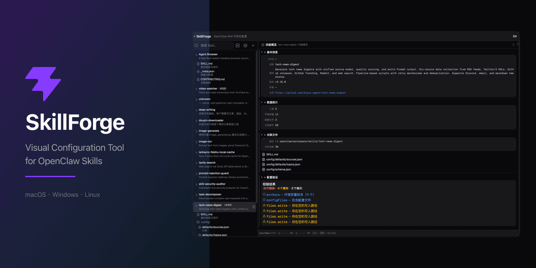Click the SkillForge lightning bolt logo

pos(43,84)
